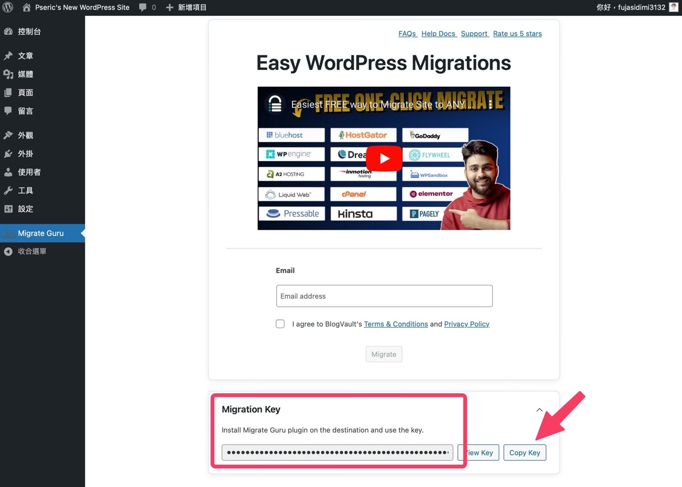Click the 文章 pushpin icon
The width and height of the screenshot is (682, 487).
(x=8, y=55)
